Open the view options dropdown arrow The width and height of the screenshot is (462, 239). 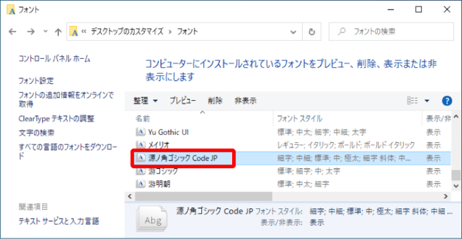(427, 101)
